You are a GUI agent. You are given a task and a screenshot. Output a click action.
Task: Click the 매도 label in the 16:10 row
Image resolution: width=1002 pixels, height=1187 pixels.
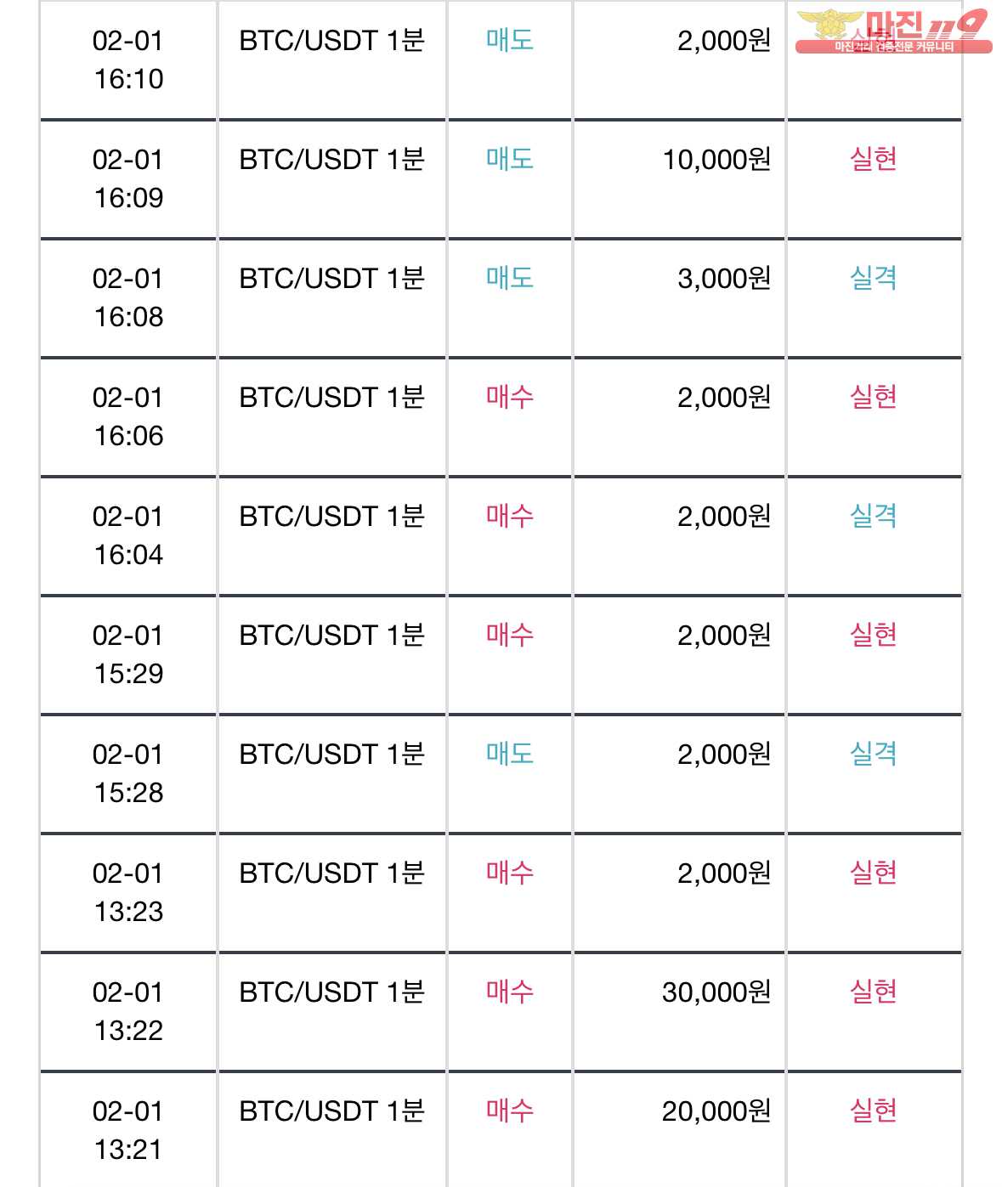[x=509, y=40]
